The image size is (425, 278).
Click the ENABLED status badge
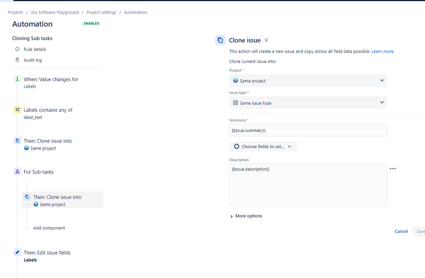point(91,23)
